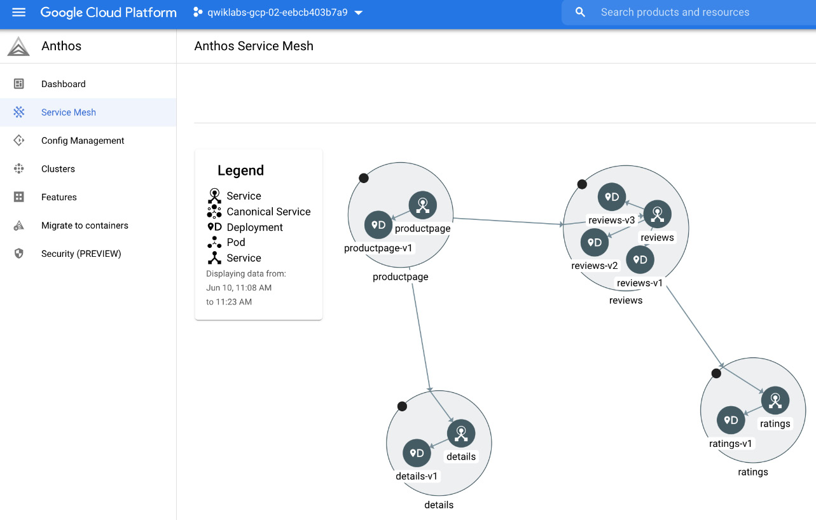Open Security (PREVIEW) in sidebar
Image resolution: width=816 pixels, height=520 pixels.
[x=88, y=254]
